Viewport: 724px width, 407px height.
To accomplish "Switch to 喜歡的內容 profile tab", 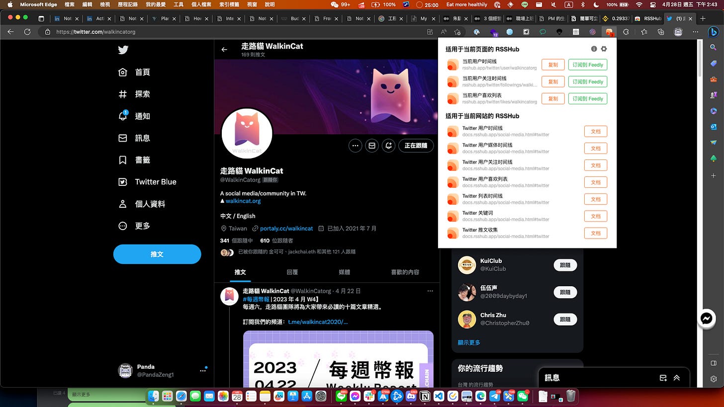I will (x=405, y=272).
